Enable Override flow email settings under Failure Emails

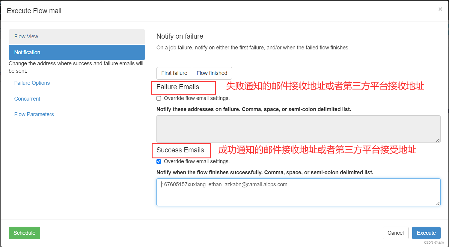(x=159, y=99)
